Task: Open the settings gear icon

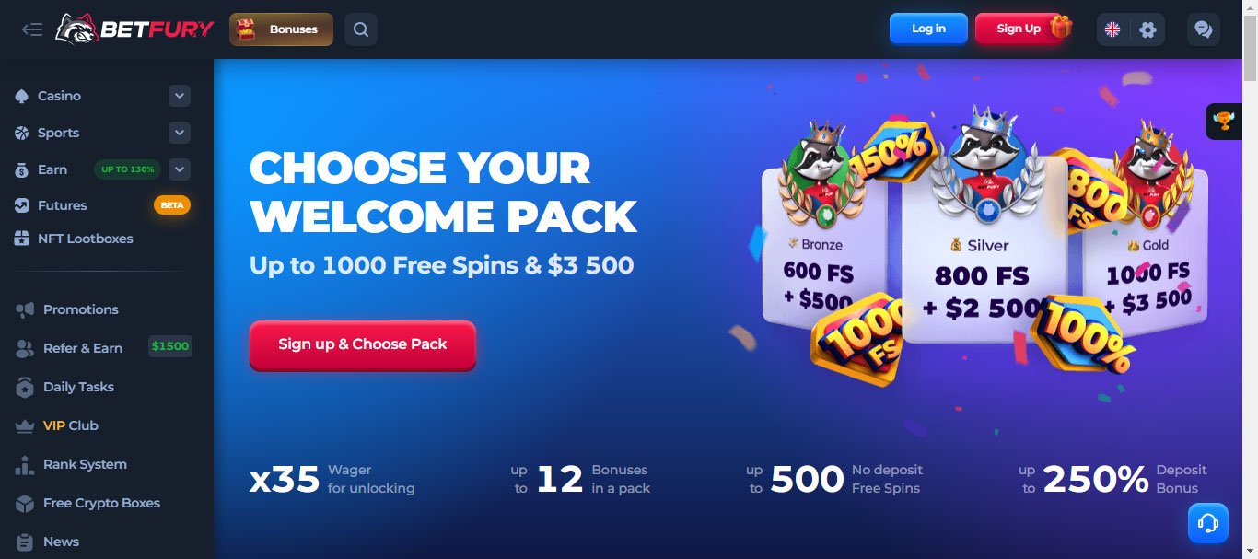Action: pos(1147,29)
